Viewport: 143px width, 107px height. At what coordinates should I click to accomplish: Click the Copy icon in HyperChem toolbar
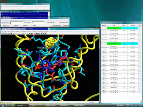point(37,33)
